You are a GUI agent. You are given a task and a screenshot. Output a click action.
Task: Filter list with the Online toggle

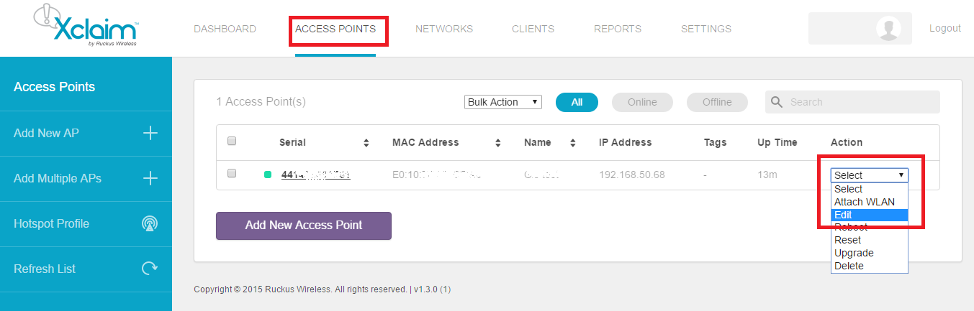click(x=642, y=102)
